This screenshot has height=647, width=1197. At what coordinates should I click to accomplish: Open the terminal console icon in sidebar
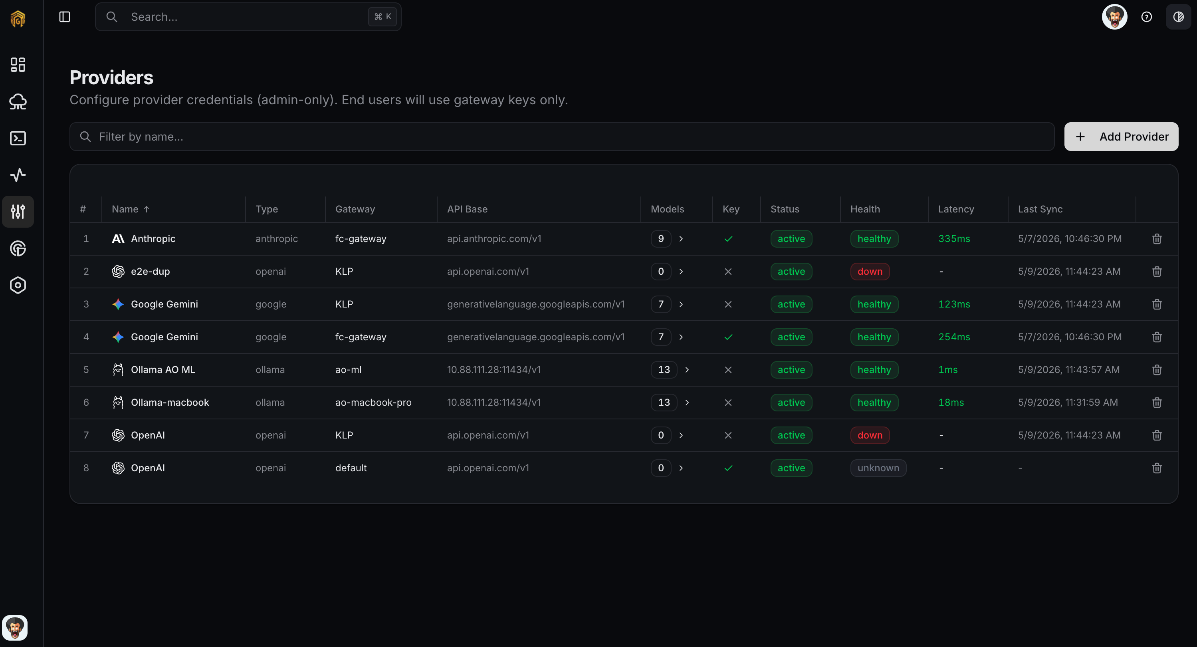coord(18,138)
